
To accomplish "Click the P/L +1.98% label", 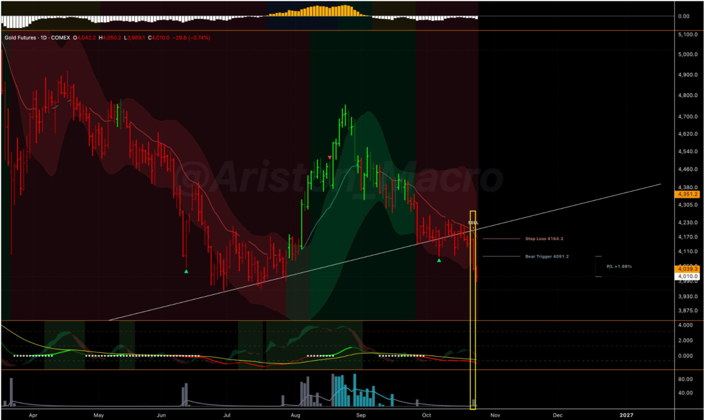I will click(x=619, y=266).
